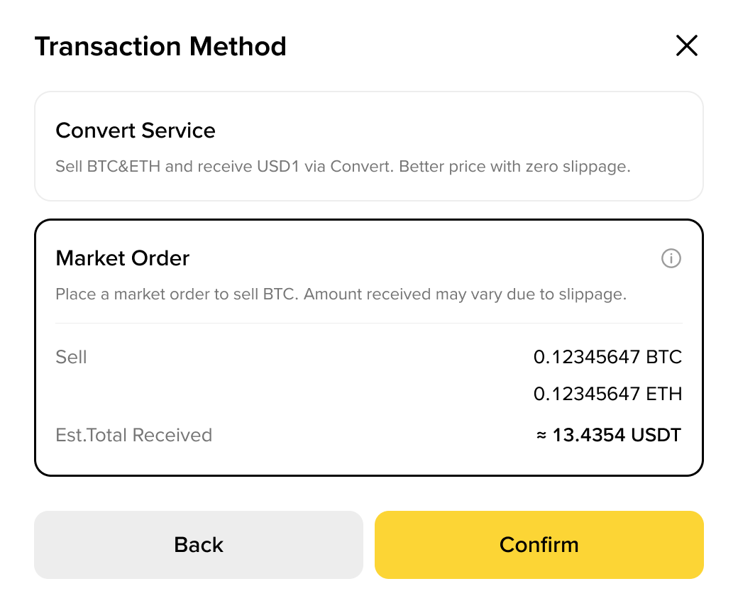Click the Market Order heading
The width and height of the screenshot is (738, 613).
pos(122,258)
